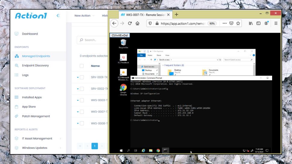Click the Firefox home icon
Viewport: 292px width, 164px height.
click(x=138, y=23)
